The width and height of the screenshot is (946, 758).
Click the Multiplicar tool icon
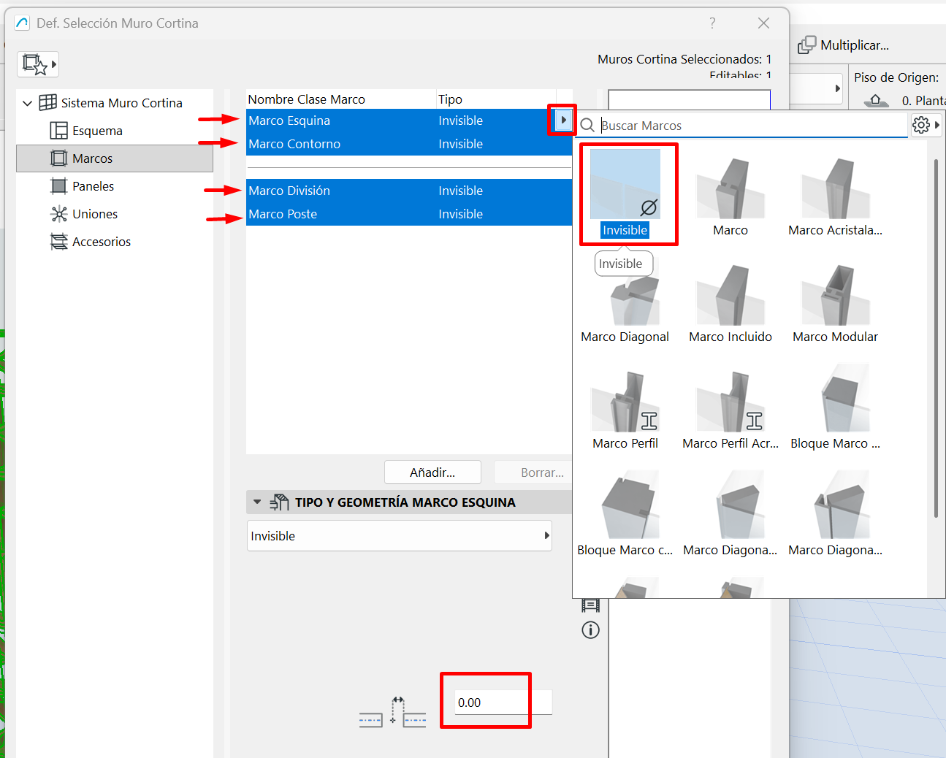[x=806, y=45]
